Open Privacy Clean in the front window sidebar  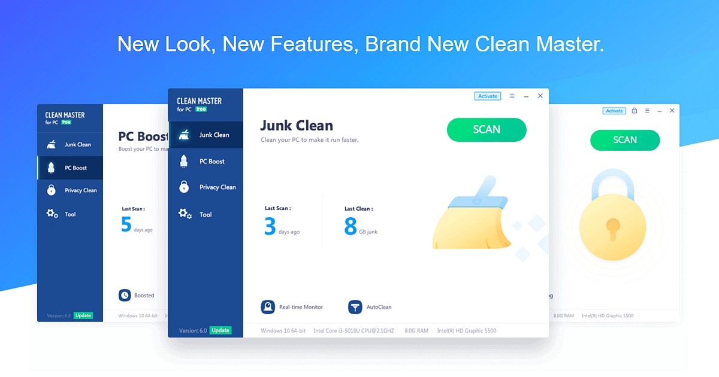click(206, 187)
